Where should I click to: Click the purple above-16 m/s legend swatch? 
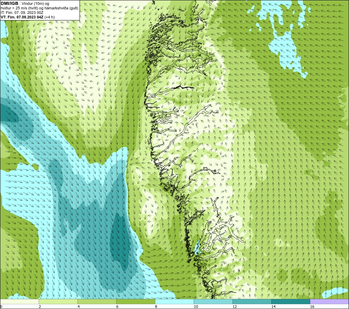[x=329, y=302]
